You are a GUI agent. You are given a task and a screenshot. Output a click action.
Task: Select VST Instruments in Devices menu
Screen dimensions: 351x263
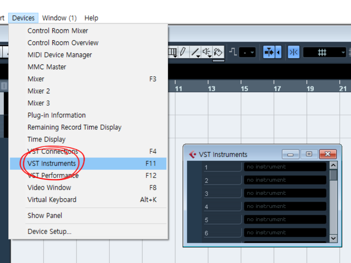click(x=88, y=163)
